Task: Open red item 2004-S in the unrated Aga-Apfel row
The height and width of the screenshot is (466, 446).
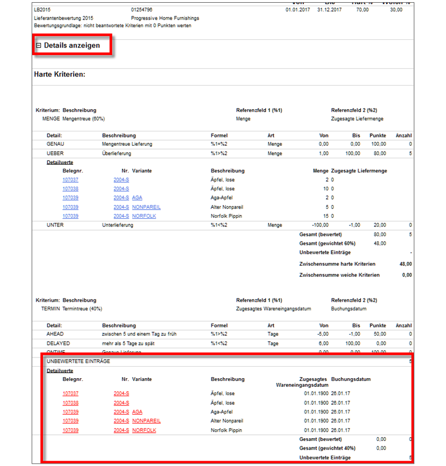Action: [x=121, y=412]
